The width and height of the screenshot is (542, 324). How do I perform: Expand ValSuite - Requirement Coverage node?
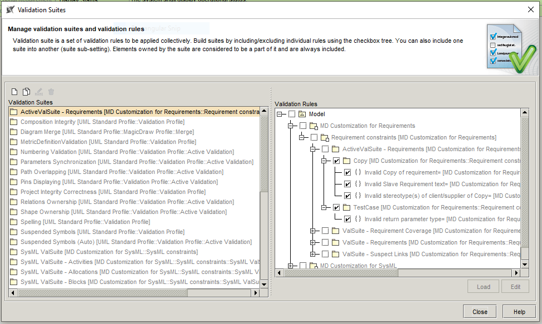[313, 231]
